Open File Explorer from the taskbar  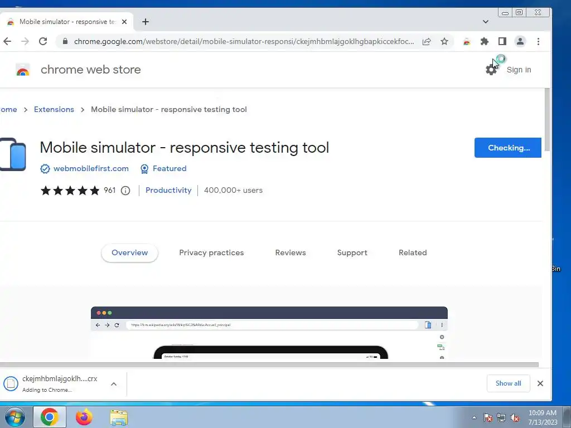point(119,417)
